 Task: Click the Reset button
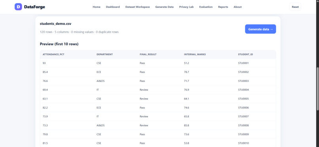pos(295,7)
